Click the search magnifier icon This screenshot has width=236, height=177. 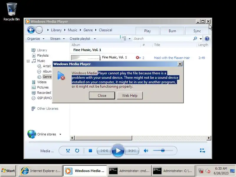(x=195, y=39)
